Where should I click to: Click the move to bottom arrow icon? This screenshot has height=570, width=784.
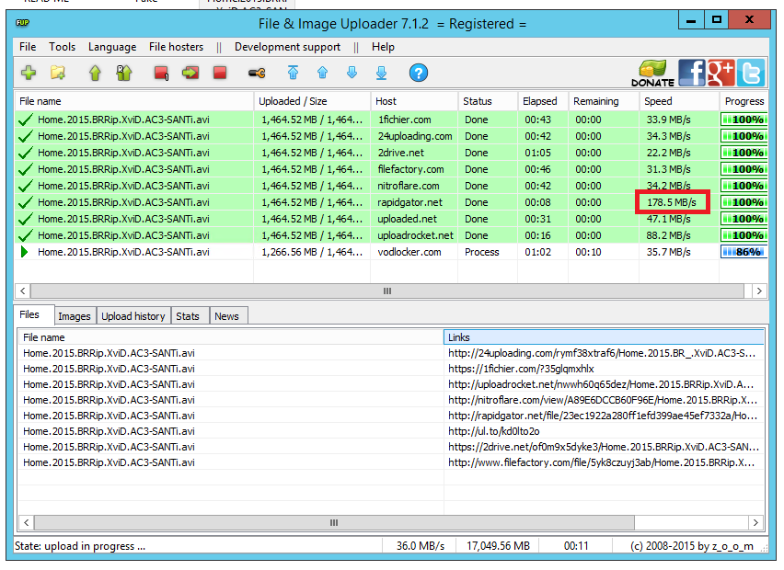coord(381,73)
